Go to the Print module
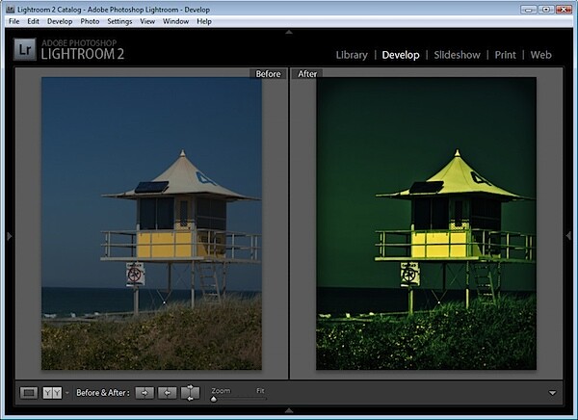This screenshot has width=578, height=420. click(504, 55)
